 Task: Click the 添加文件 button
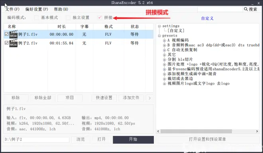pyautogui.click(x=131, y=98)
